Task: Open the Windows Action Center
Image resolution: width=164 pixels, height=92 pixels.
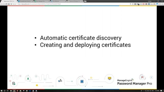Action: click(161, 91)
